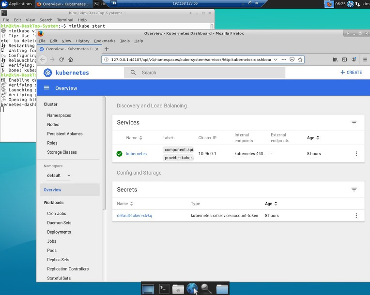Click kubernetes service green status icon

coord(120,154)
